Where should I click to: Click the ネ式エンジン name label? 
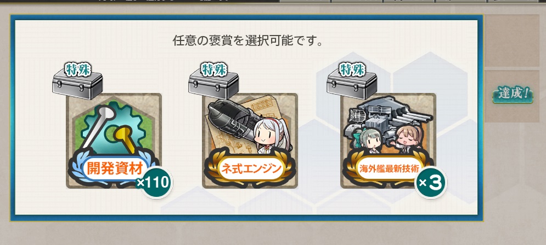(250, 169)
